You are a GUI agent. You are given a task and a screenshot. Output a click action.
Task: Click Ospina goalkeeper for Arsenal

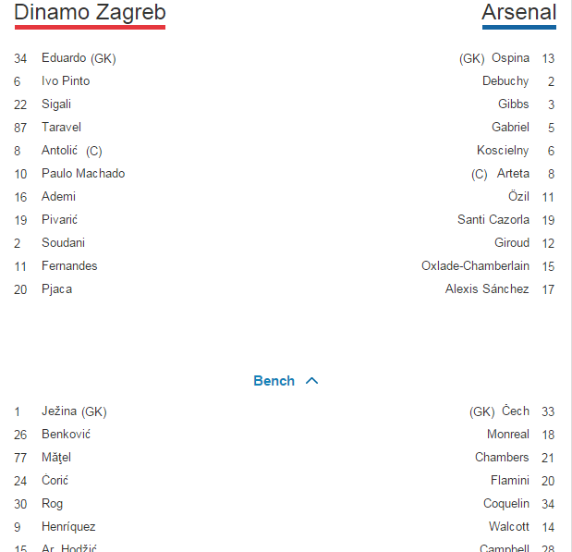510,58
